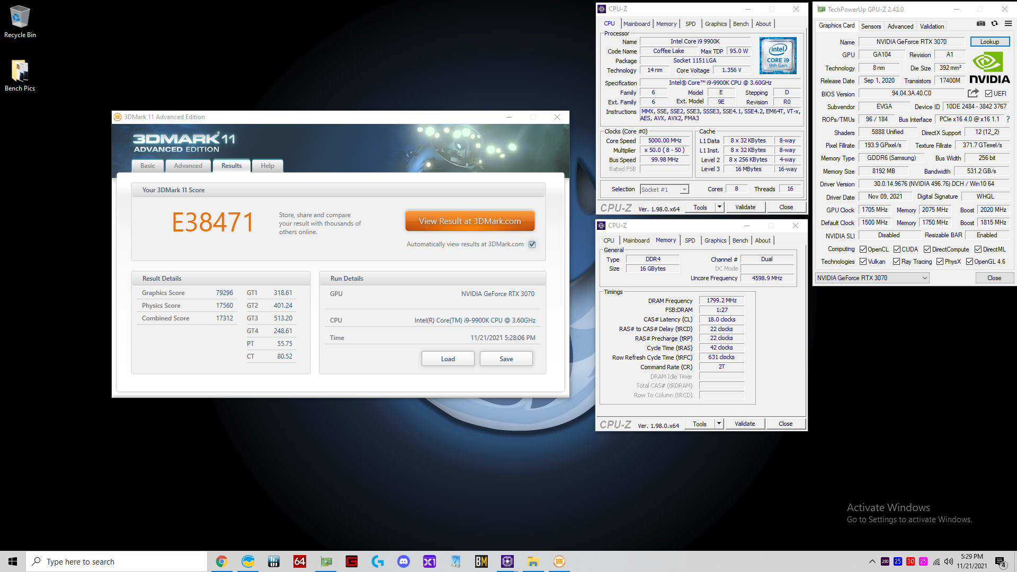Screen dimensions: 1017x572
Task: Click the Save button in Run Details
Action: click(x=506, y=359)
